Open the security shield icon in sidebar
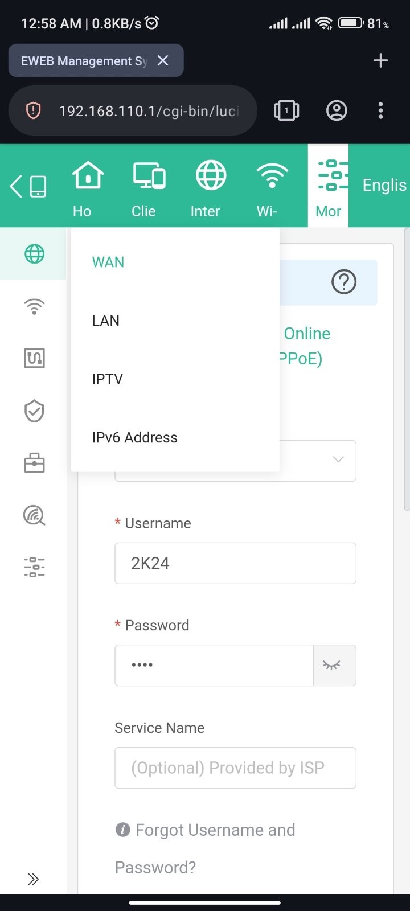The height and width of the screenshot is (911, 410). [x=34, y=411]
